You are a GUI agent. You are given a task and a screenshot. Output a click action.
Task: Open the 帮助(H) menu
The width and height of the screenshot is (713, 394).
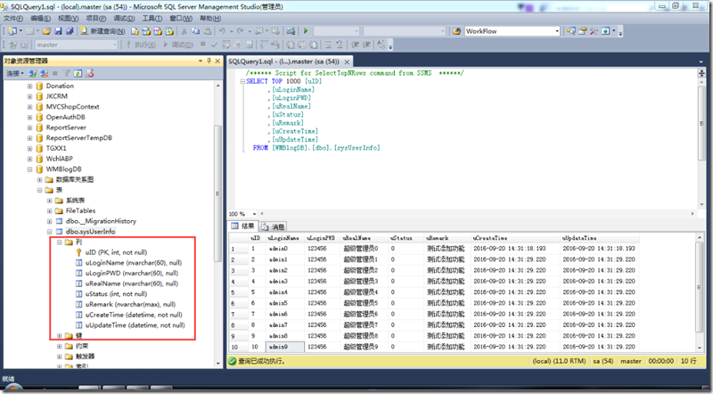(x=210, y=18)
